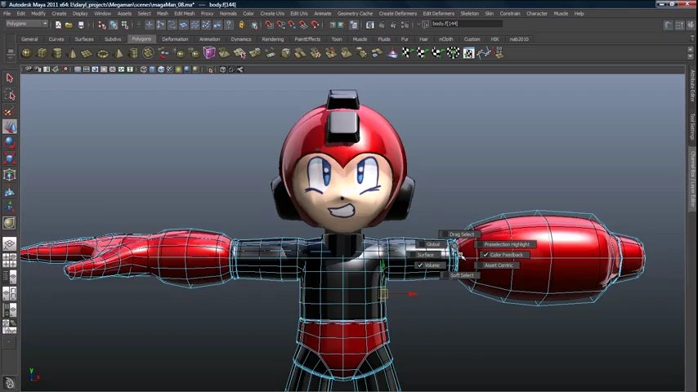Open the Tool Settings side tab
This screenshot has width=698, height=392.
[692, 127]
